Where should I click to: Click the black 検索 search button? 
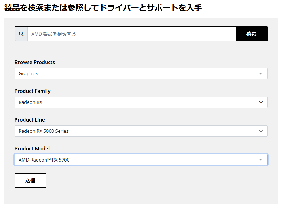(251, 34)
